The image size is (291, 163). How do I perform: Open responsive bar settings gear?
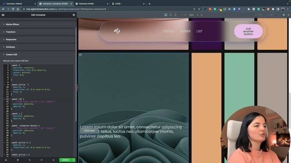click(284, 15)
